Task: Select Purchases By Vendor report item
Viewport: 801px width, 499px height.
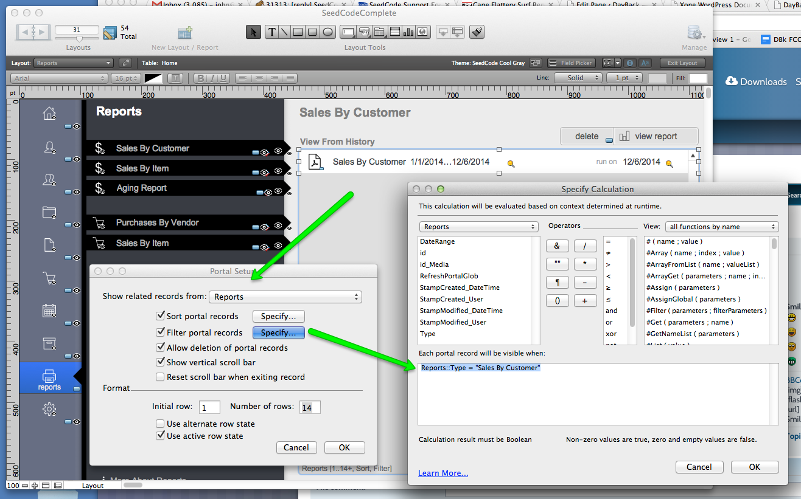Action: coord(157,223)
